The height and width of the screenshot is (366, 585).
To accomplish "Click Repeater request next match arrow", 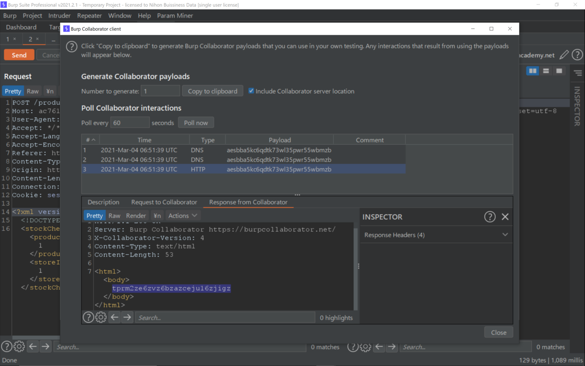I will pyautogui.click(x=45, y=346).
